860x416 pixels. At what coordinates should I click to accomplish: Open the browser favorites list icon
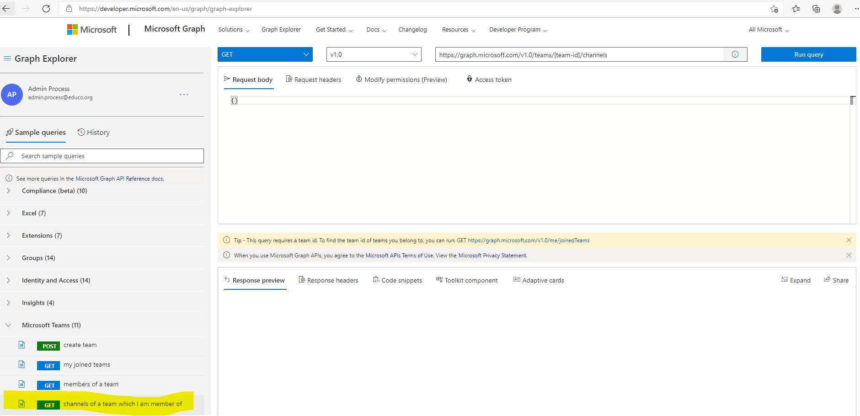click(x=796, y=9)
